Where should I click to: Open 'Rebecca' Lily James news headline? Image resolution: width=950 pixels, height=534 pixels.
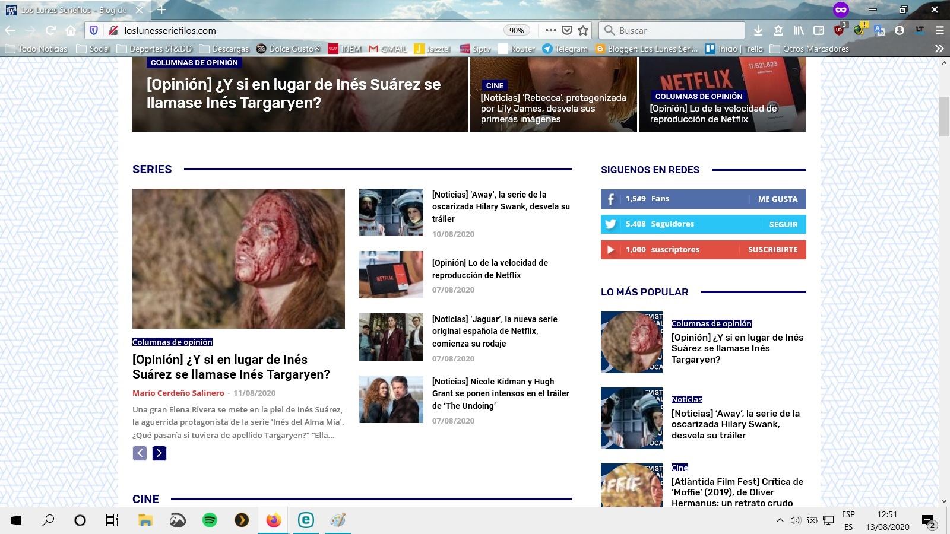pyautogui.click(x=553, y=109)
